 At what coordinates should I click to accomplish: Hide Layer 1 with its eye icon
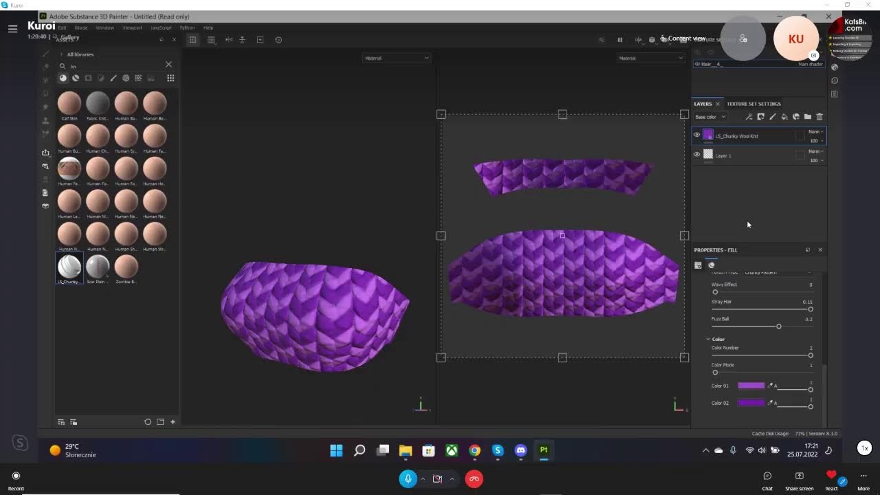696,155
